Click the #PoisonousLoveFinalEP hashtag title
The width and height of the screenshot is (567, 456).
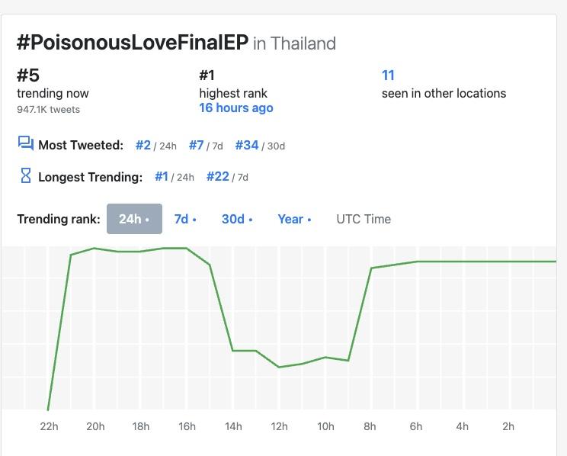[x=133, y=42]
